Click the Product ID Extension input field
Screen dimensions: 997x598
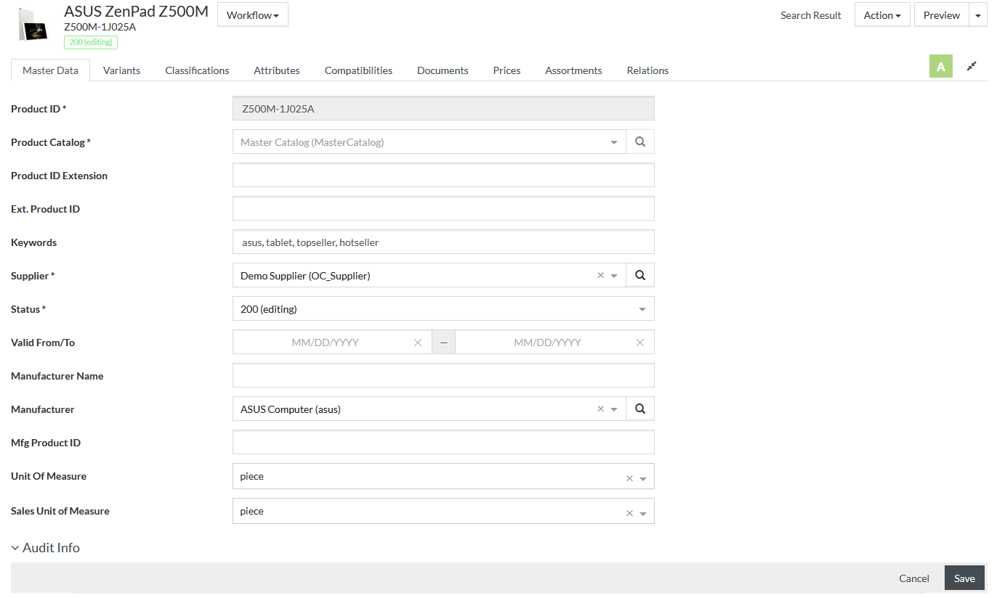pos(443,176)
